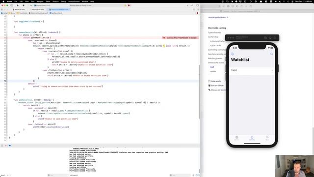This screenshot has width=314, height=177.
Task: Open the Navigate menu
Action: click(x=40, y=1)
